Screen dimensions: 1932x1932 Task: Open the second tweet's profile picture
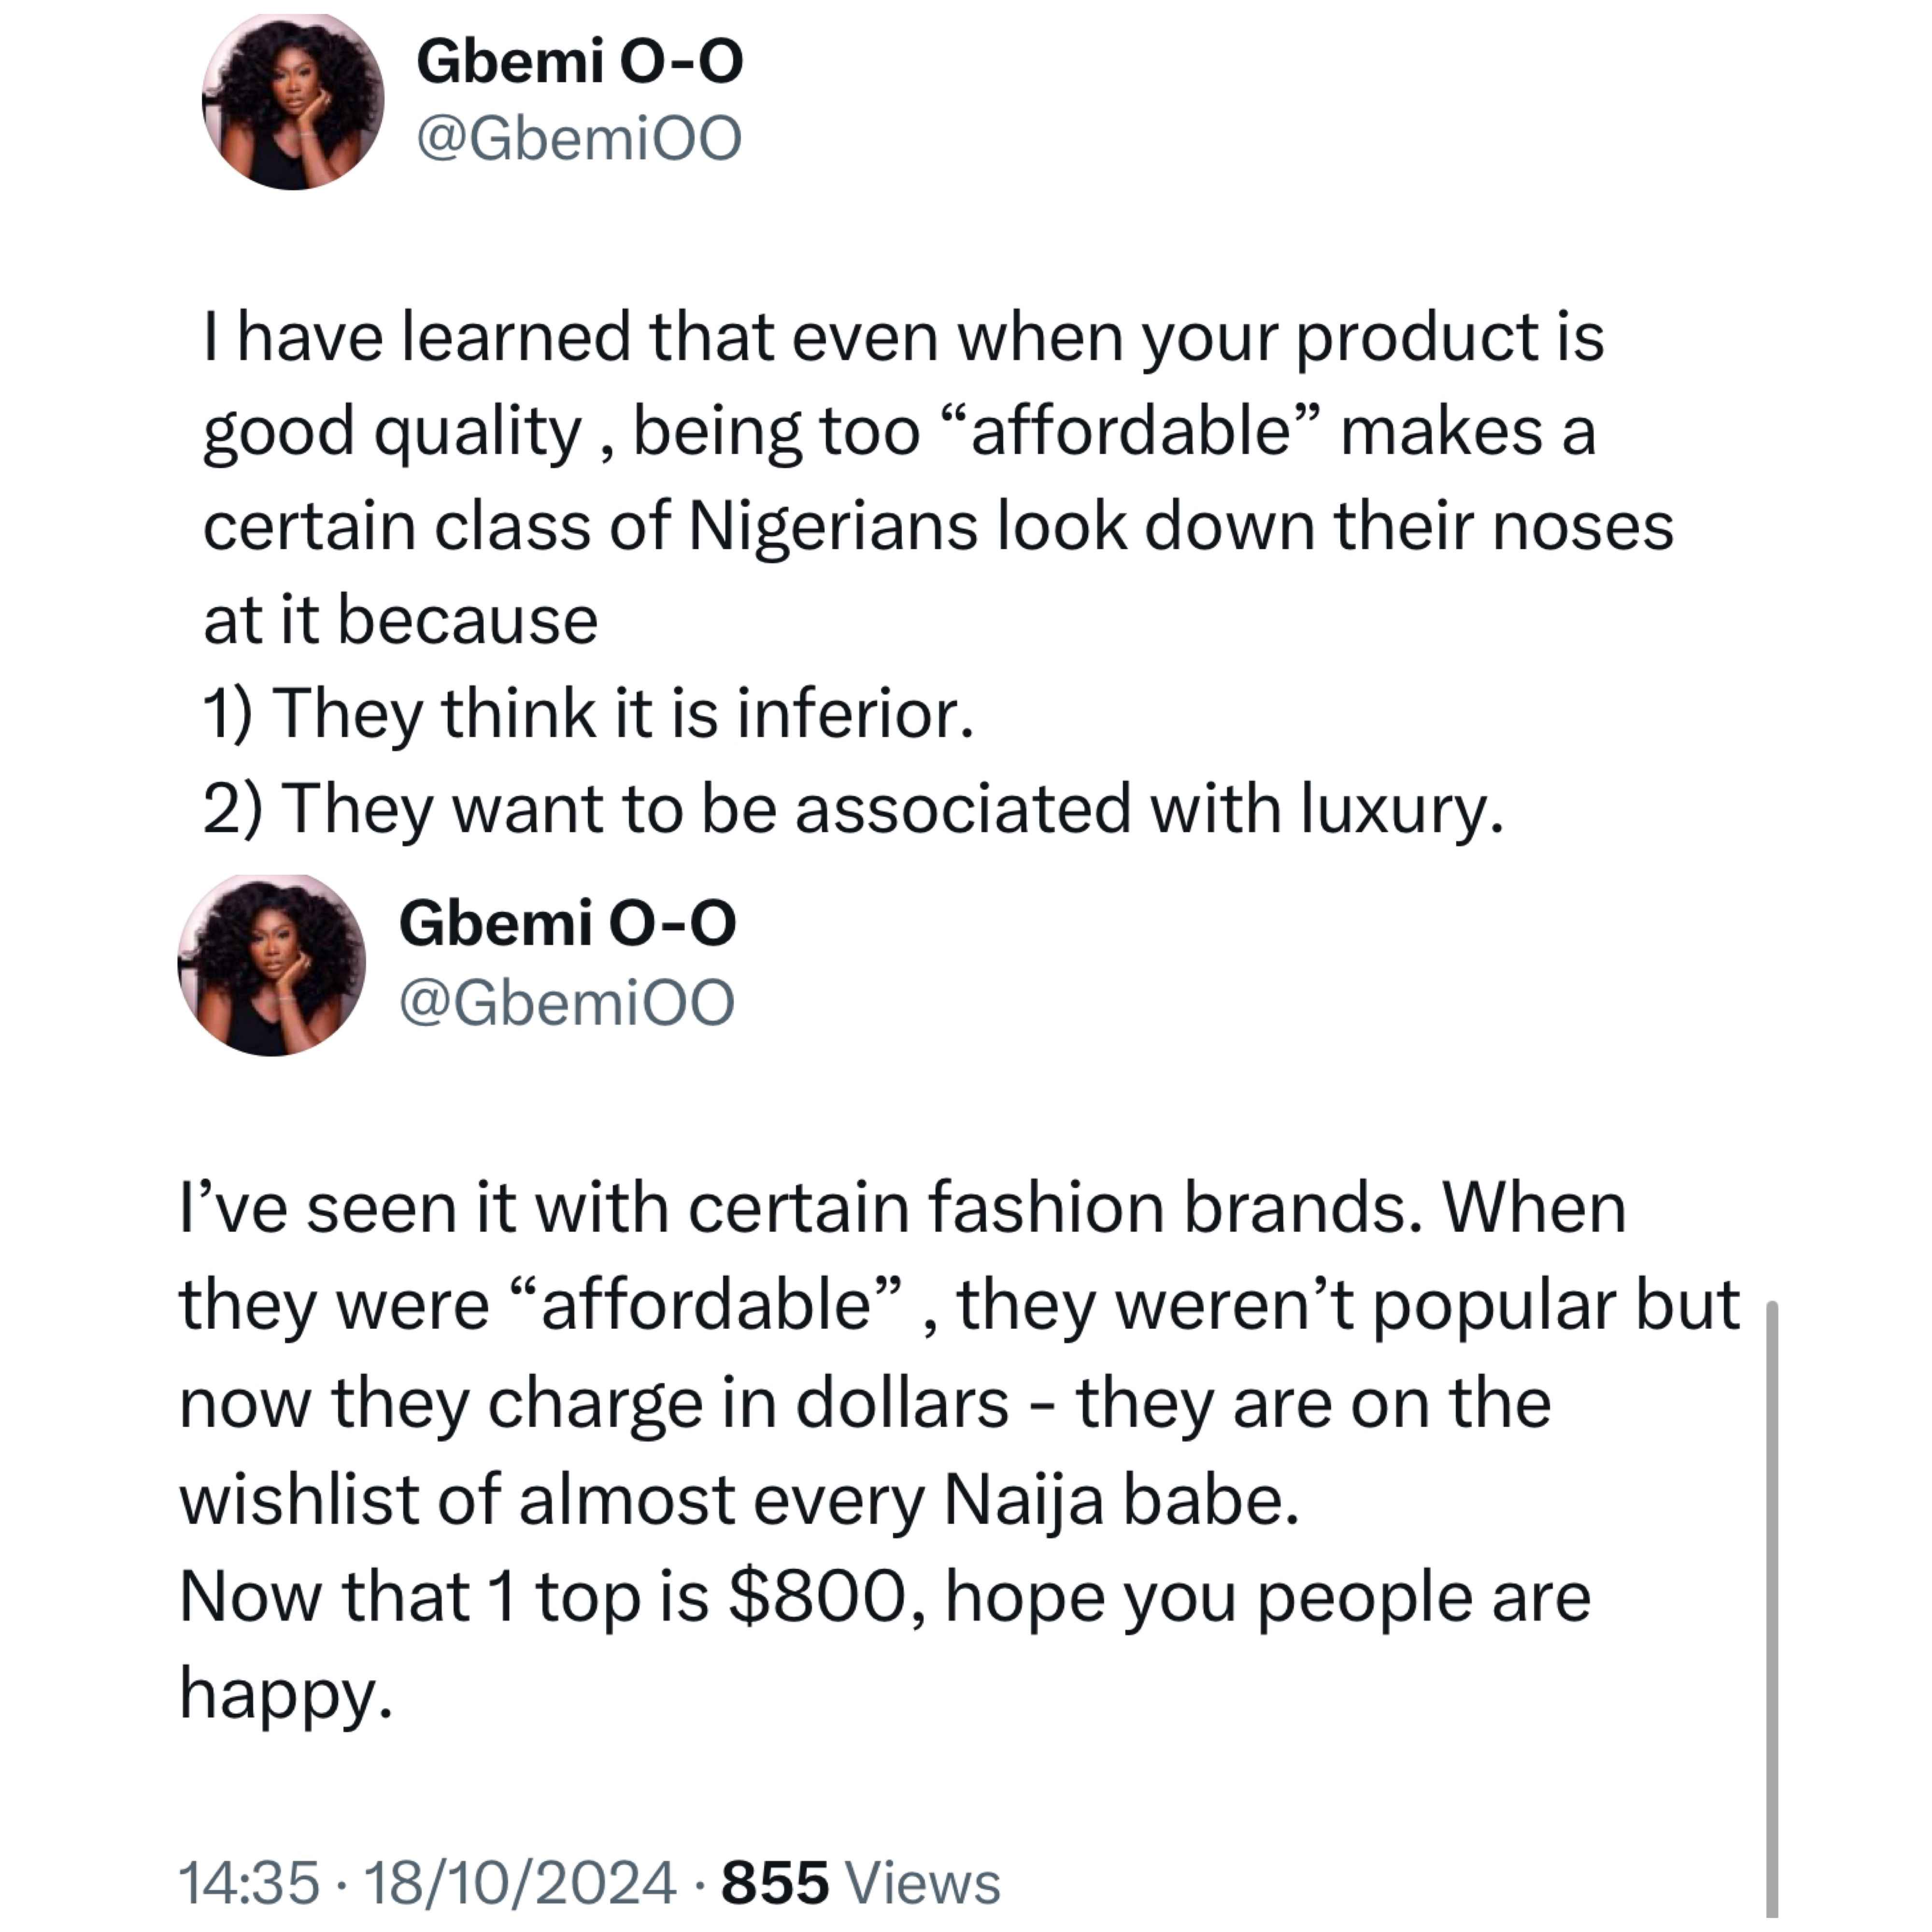pos(272,965)
